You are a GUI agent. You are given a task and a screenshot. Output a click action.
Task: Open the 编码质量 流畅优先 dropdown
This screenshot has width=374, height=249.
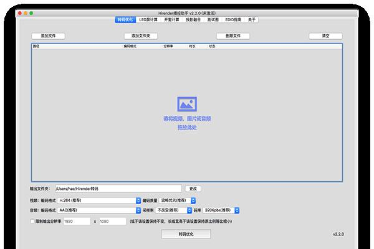coord(177,200)
